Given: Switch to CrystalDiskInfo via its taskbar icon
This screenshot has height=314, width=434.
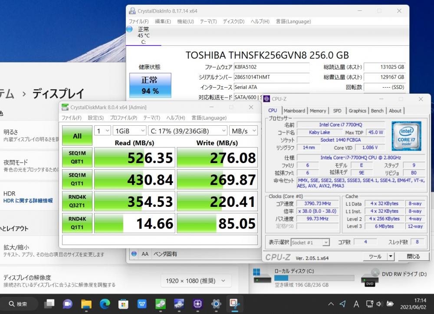Looking at the screenshot, I should pos(179,304).
